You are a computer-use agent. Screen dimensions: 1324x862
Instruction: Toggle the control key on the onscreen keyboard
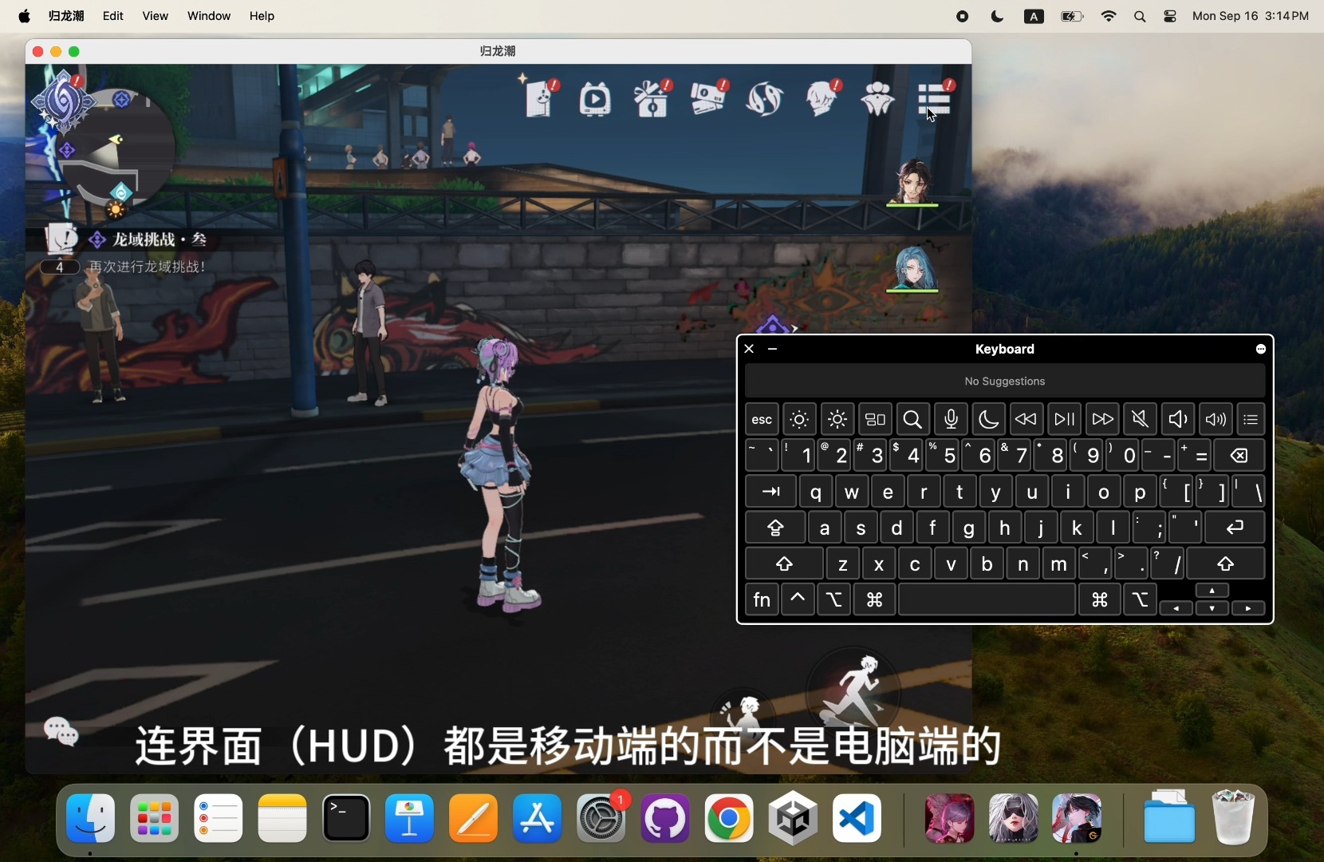pyautogui.click(x=798, y=599)
